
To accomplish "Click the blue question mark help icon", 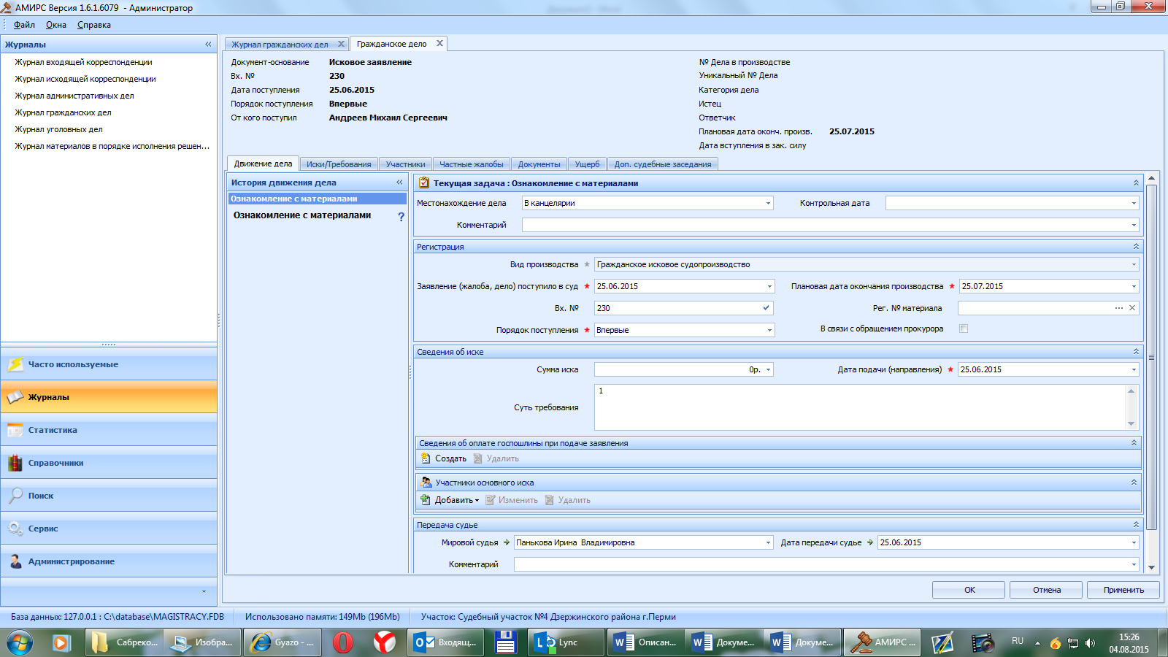I will coord(401,216).
